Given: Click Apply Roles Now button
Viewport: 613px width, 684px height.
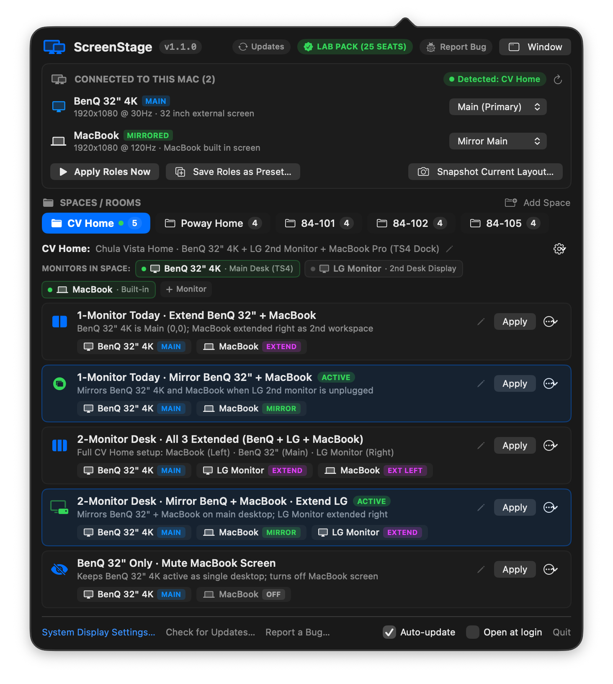Looking at the screenshot, I should (105, 172).
